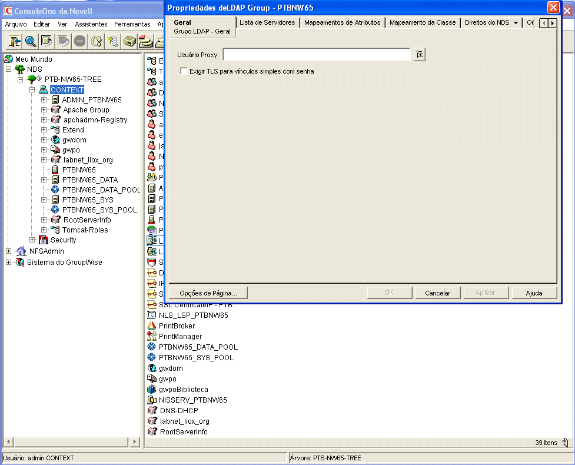Open the Ver menu

[x=62, y=24]
